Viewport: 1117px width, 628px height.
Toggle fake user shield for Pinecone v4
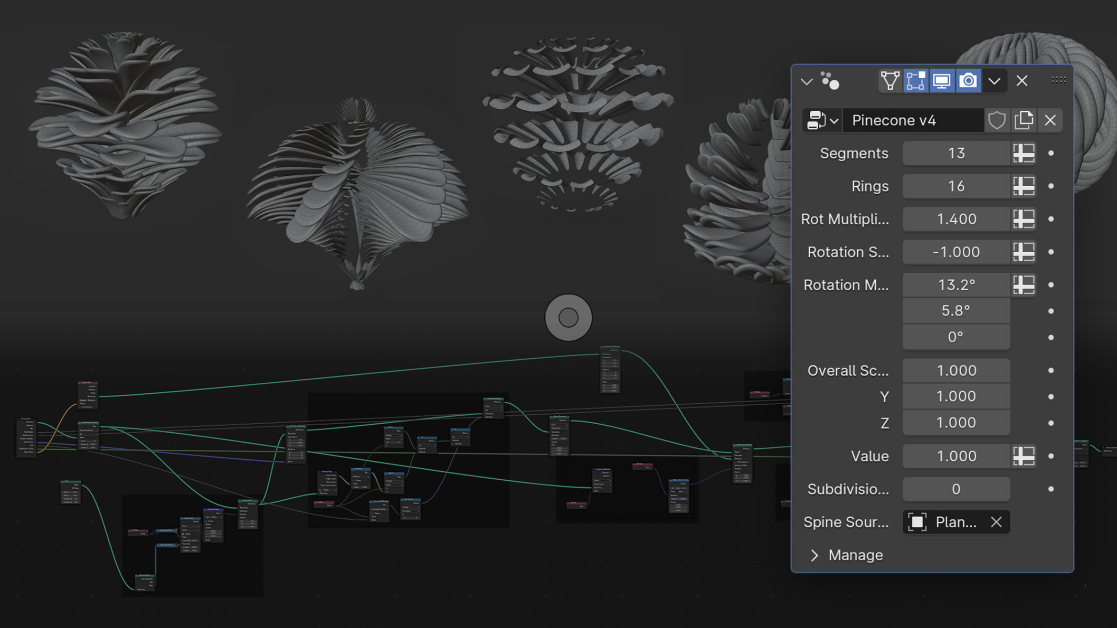pos(997,120)
